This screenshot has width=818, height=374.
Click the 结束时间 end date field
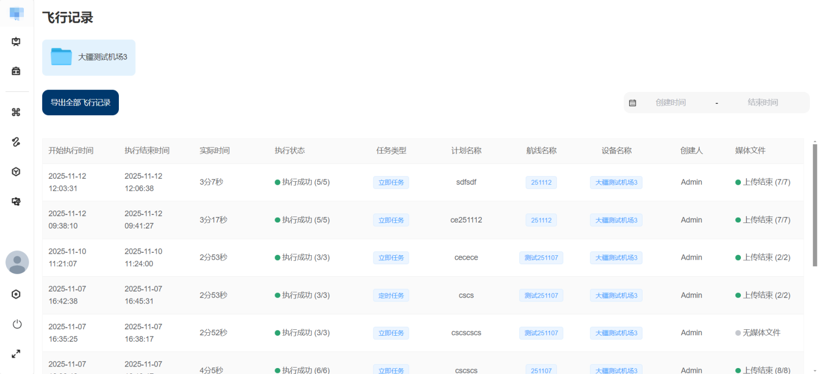pyautogui.click(x=762, y=103)
